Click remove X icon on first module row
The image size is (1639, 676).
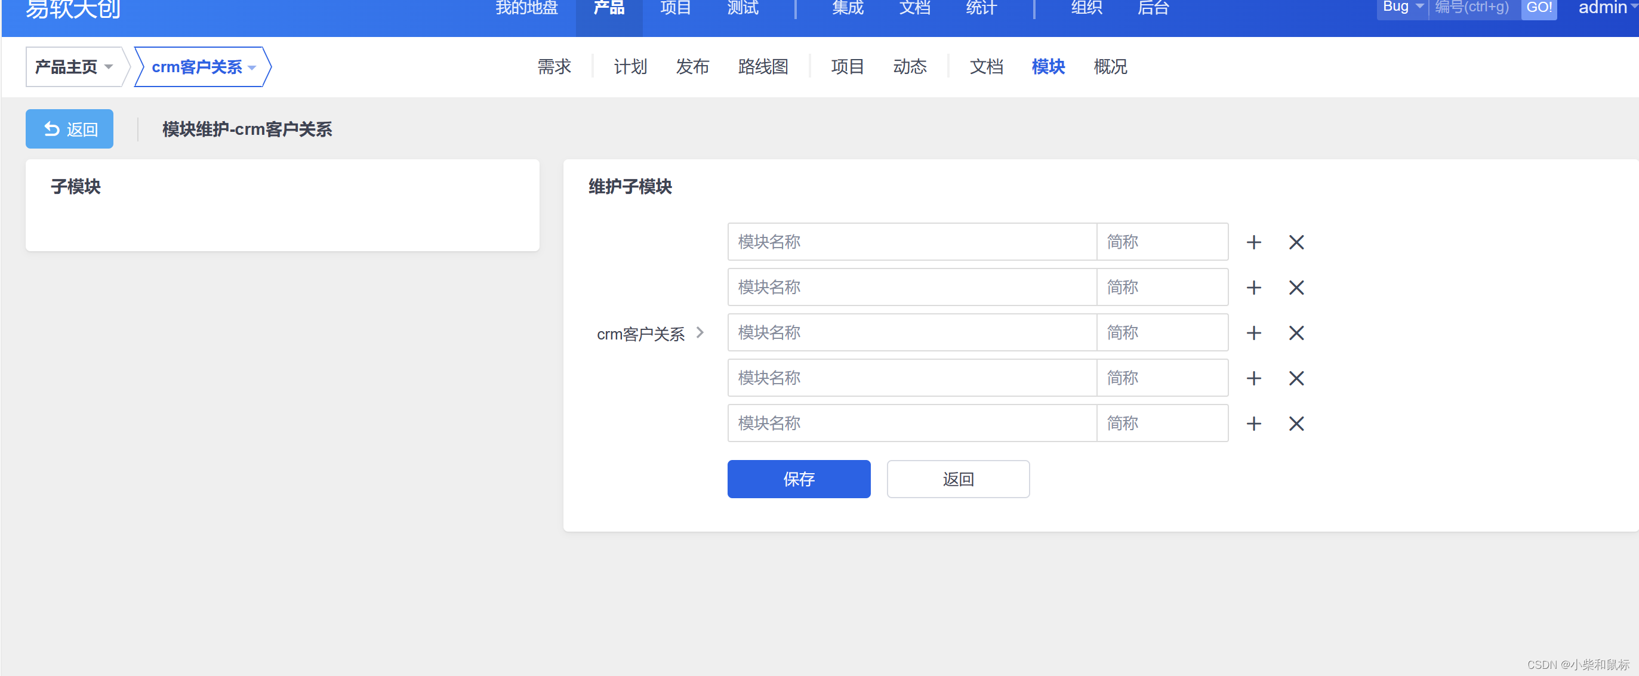click(x=1296, y=242)
